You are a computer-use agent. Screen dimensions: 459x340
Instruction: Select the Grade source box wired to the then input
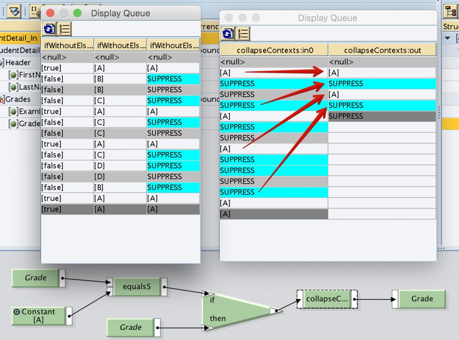[130, 327]
